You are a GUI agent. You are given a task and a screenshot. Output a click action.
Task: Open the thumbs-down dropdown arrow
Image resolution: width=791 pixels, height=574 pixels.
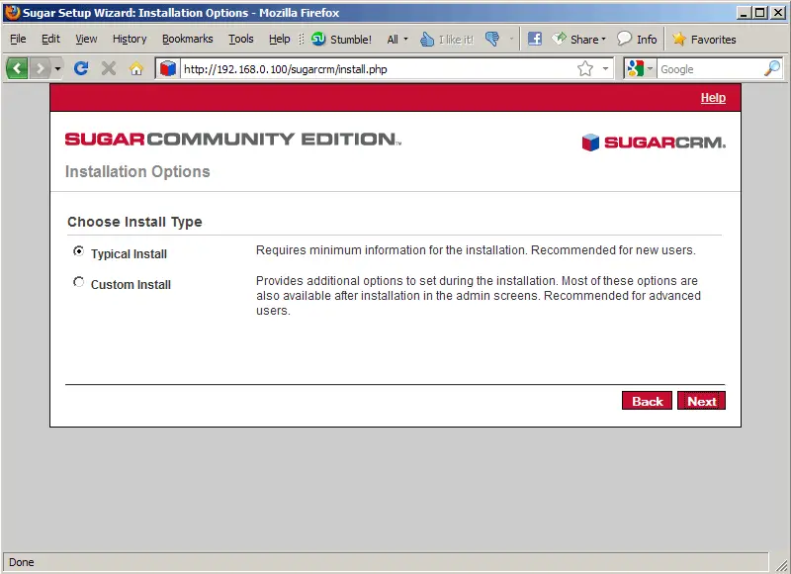pos(511,39)
